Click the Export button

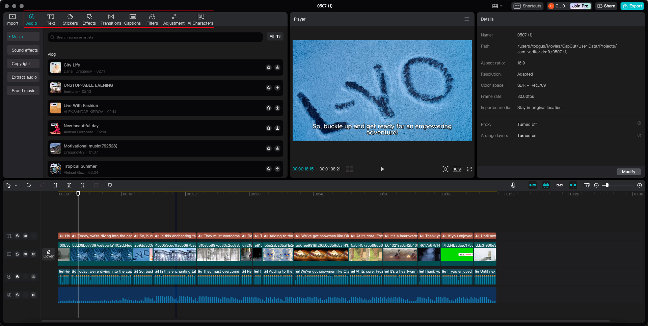click(x=632, y=6)
